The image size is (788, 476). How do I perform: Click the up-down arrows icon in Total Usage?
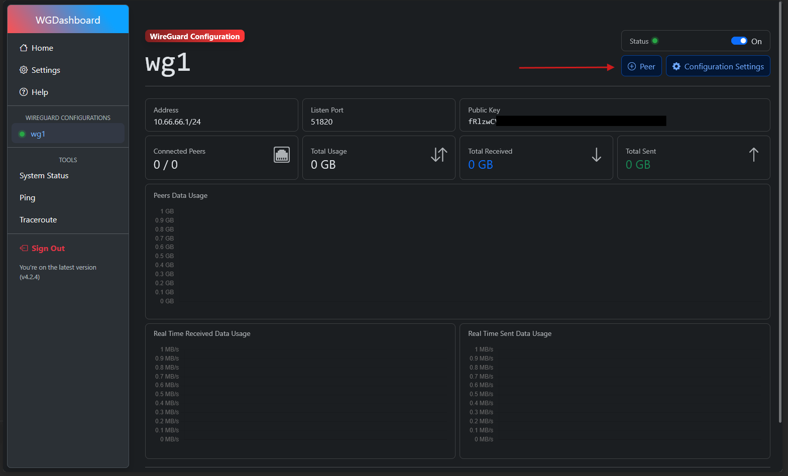click(x=438, y=155)
